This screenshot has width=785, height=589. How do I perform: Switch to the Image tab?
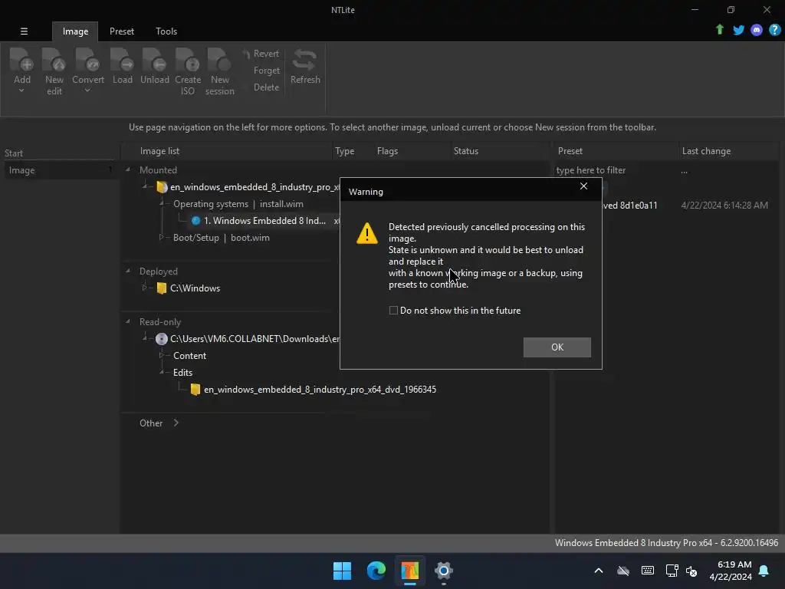coord(75,31)
